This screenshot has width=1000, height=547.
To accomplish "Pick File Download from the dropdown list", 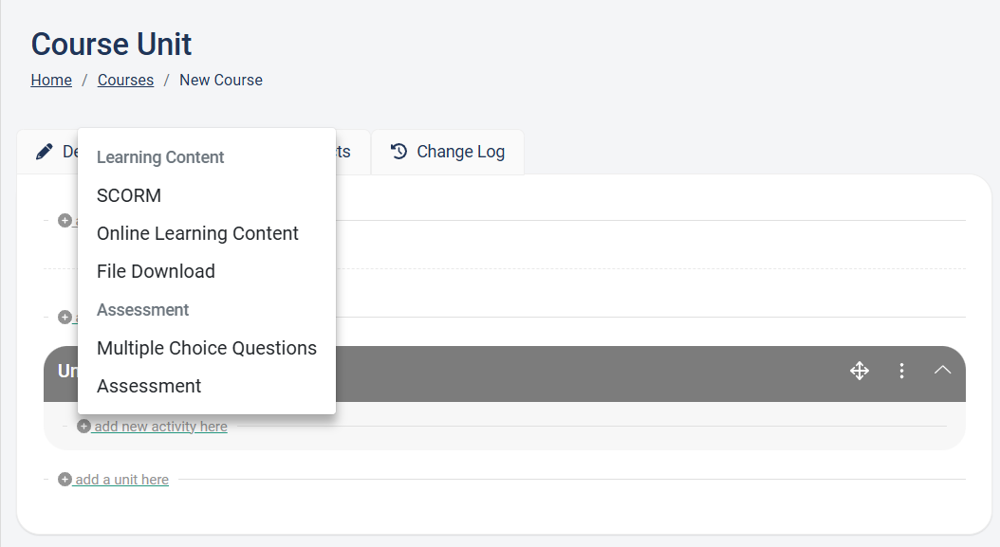I will click(x=156, y=271).
